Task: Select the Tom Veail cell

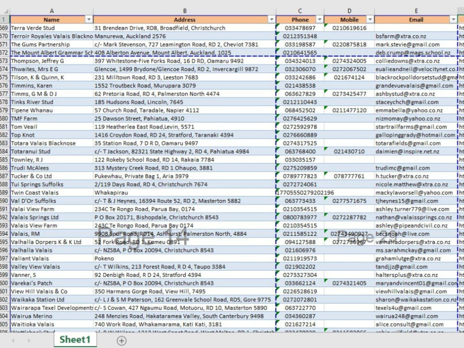Action: coord(52,127)
